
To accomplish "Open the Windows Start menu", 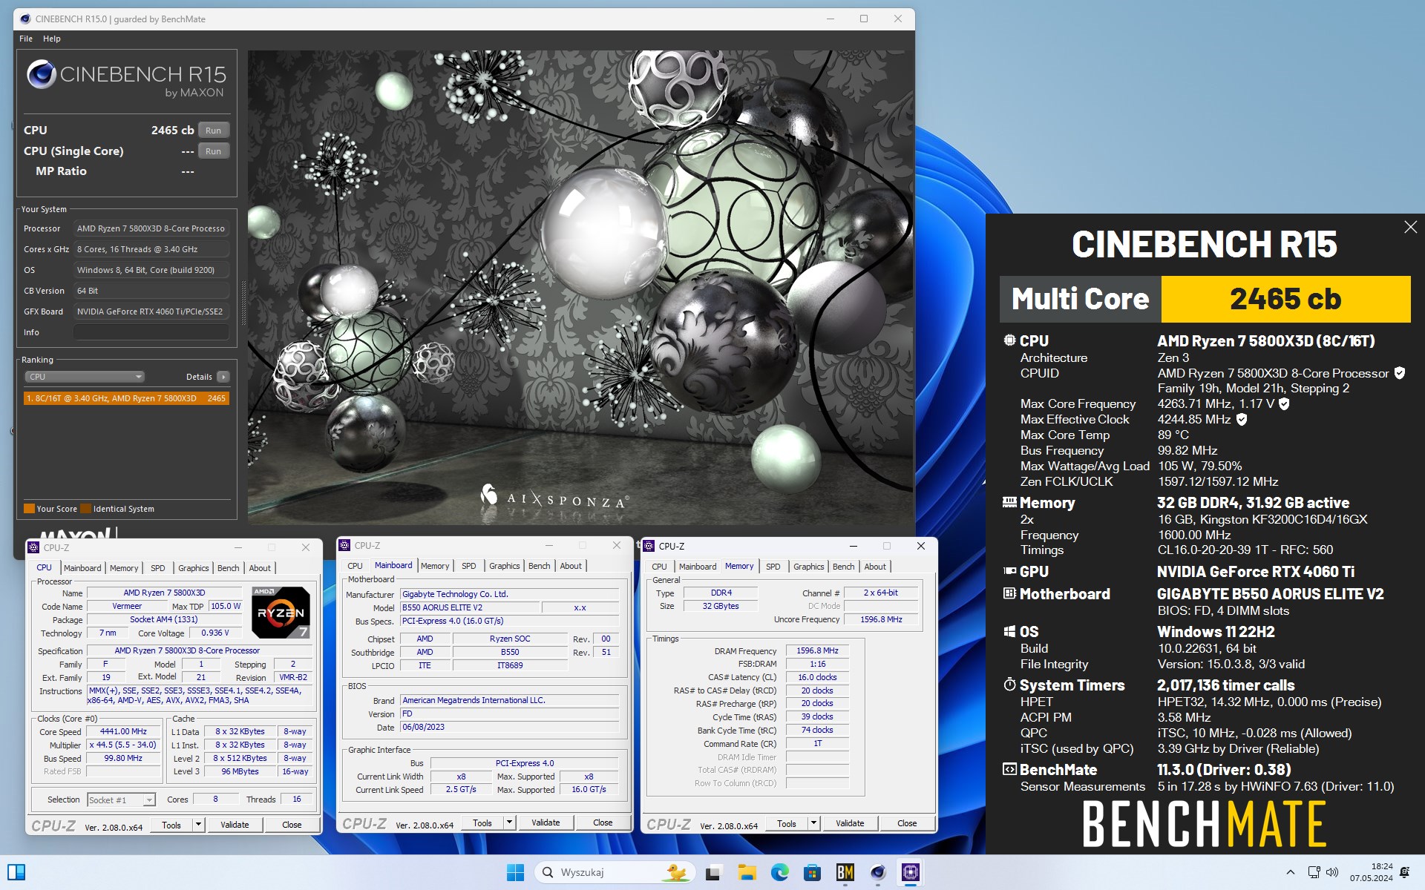I will pos(515,872).
